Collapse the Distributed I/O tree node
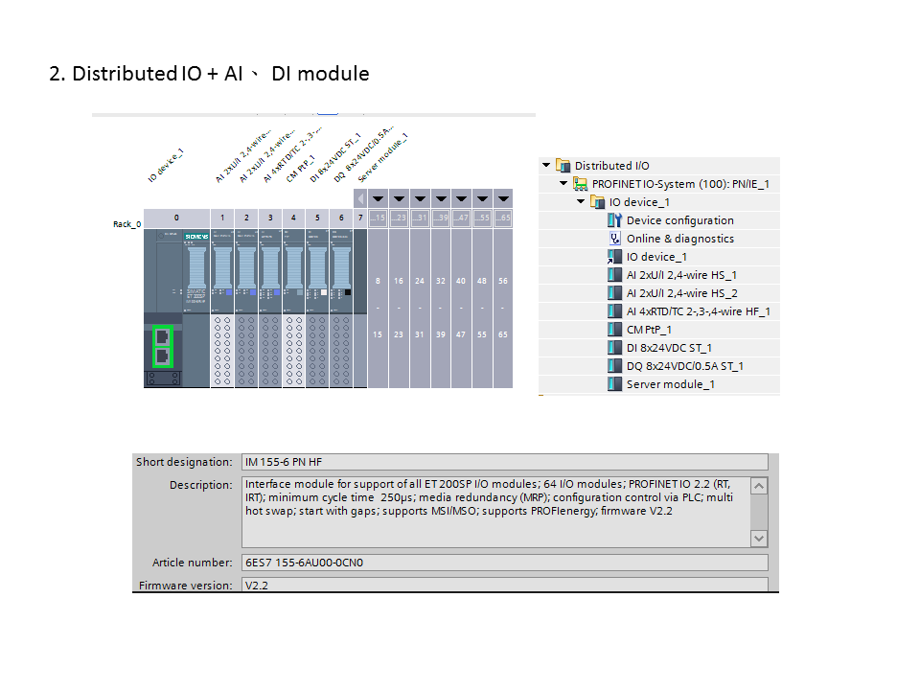Image resolution: width=920 pixels, height=690 pixels. point(546,166)
